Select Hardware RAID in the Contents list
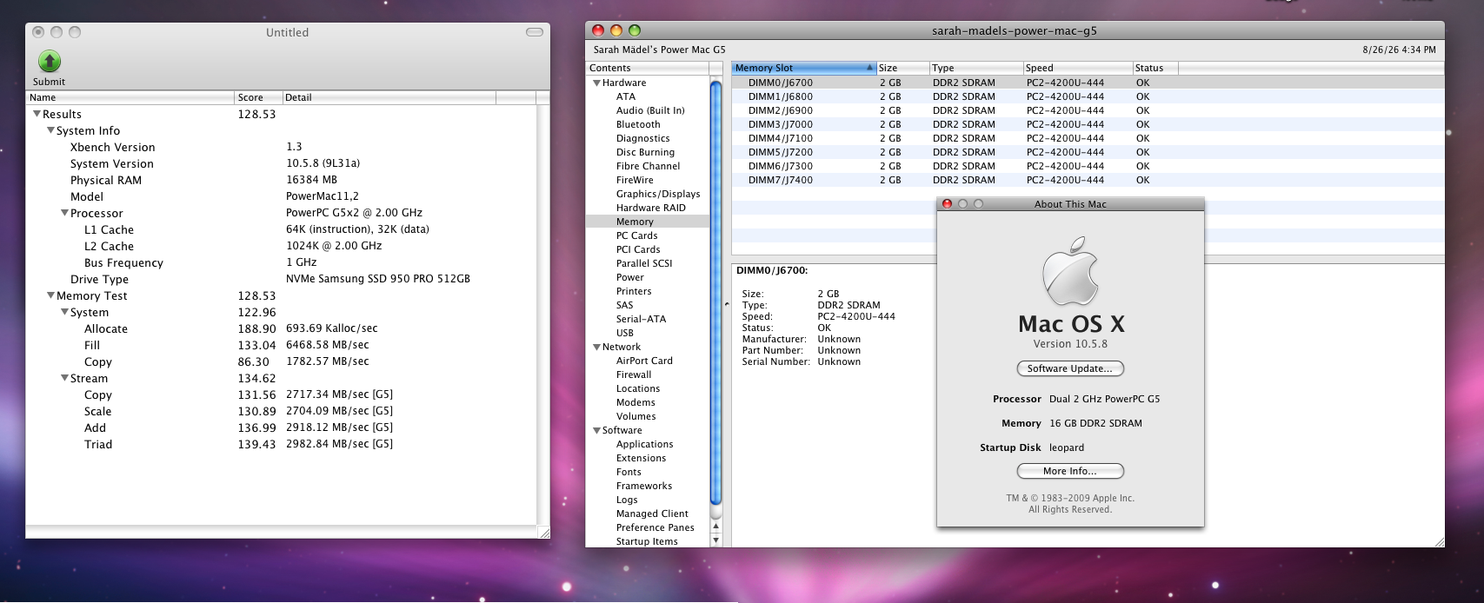 coord(650,208)
